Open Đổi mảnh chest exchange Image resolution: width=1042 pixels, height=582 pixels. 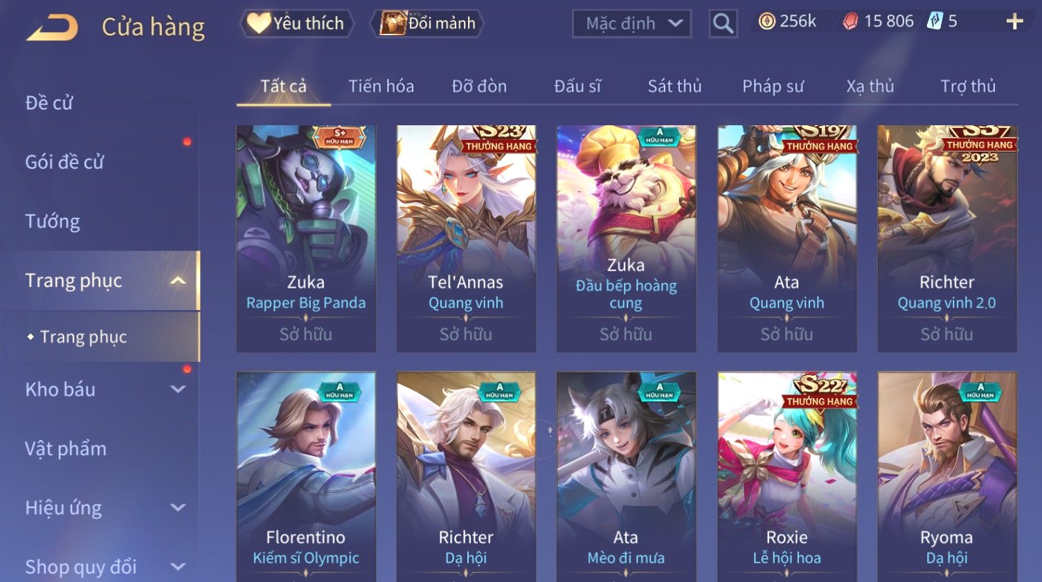point(427,24)
